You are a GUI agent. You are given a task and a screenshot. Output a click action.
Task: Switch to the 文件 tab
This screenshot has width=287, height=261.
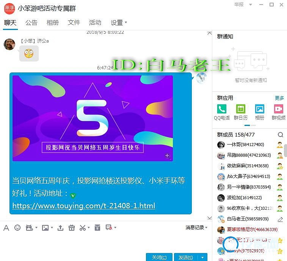tap(74, 23)
